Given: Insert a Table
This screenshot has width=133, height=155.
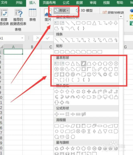Looking at the screenshot, I should pos(32,15).
